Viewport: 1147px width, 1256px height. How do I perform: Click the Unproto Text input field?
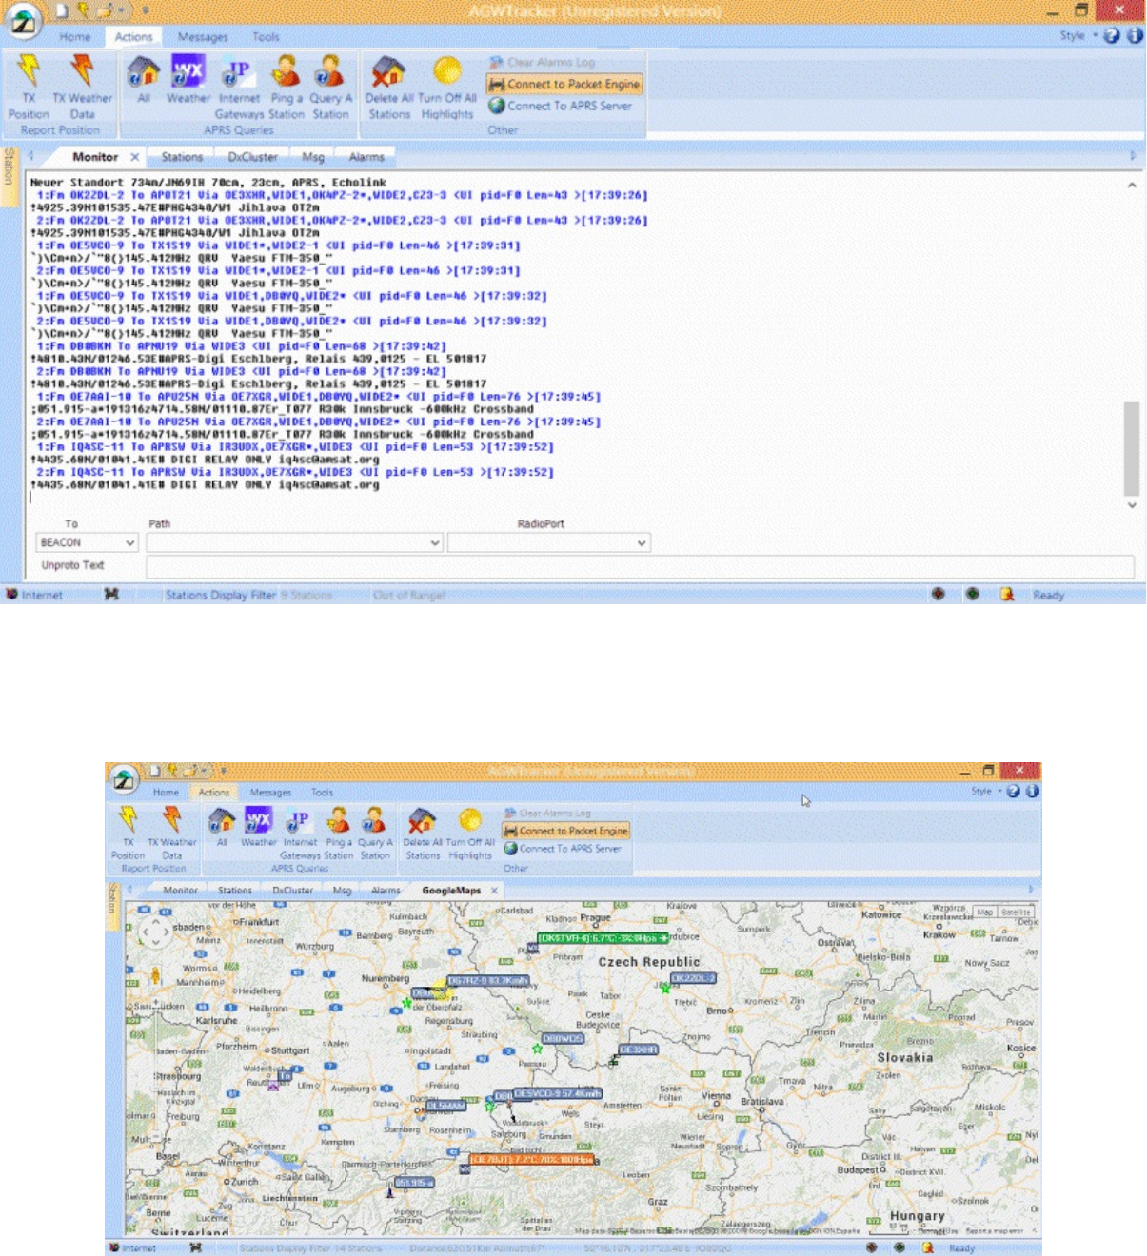pos(640,566)
